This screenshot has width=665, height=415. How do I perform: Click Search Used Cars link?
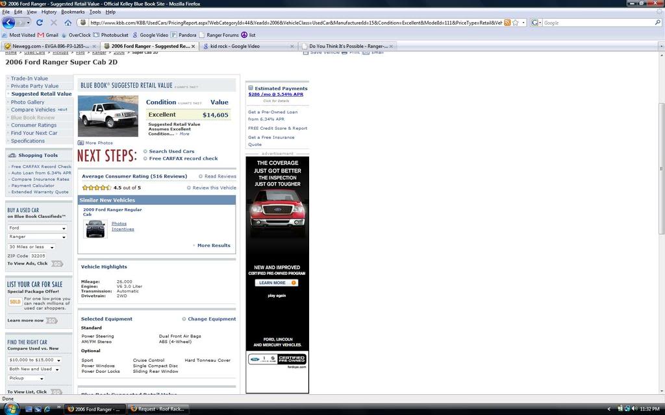(171, 151)
